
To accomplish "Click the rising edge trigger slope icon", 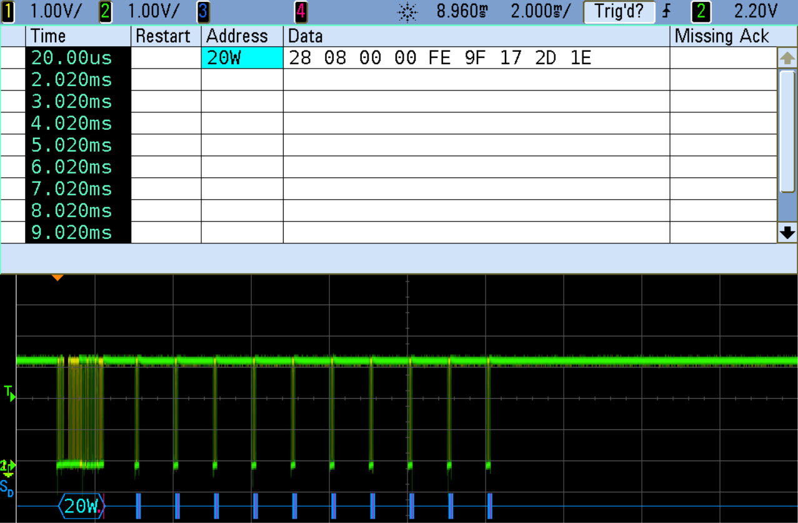I will click(667, 11).
